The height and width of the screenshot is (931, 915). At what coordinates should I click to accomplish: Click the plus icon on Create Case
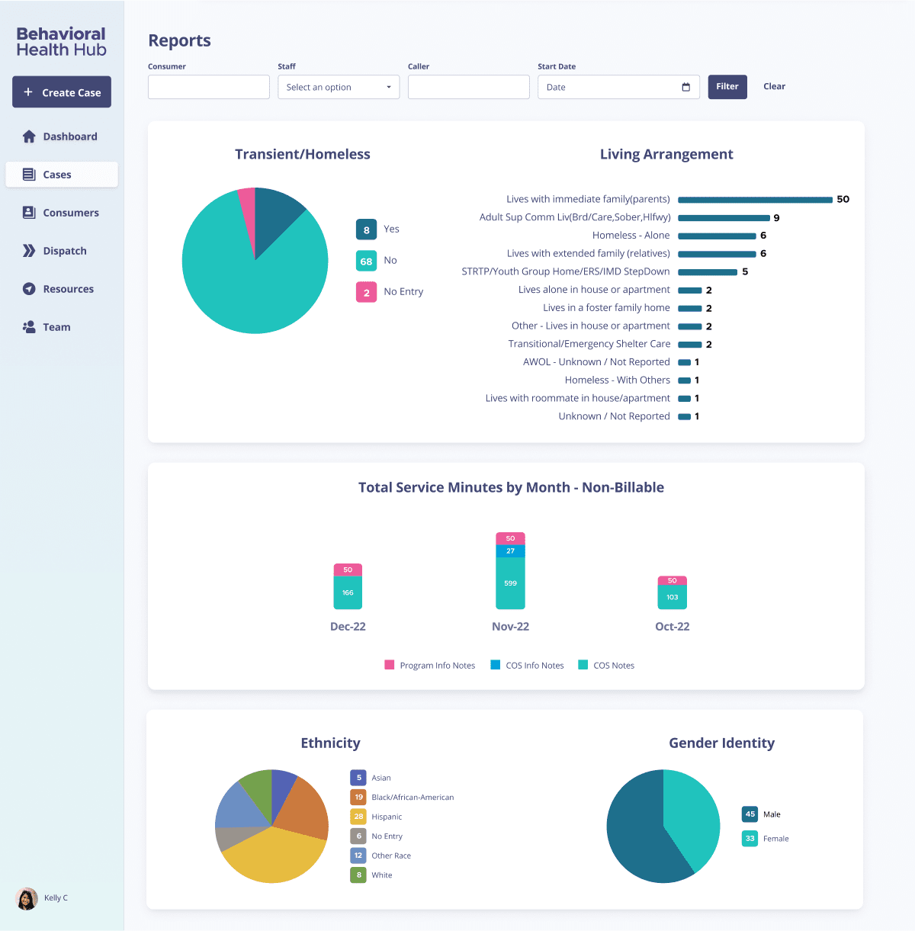[x=28, y=91]
